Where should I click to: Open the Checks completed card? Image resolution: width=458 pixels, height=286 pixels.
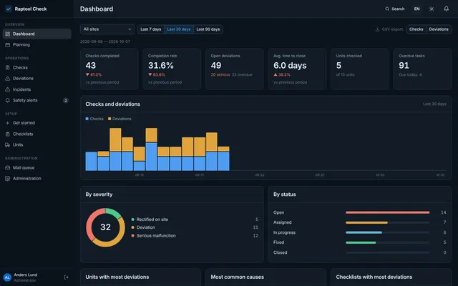point(109,69)
